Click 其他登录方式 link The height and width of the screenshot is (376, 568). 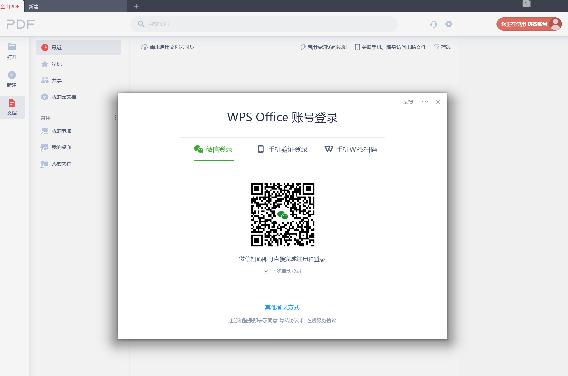coord(283,307)
